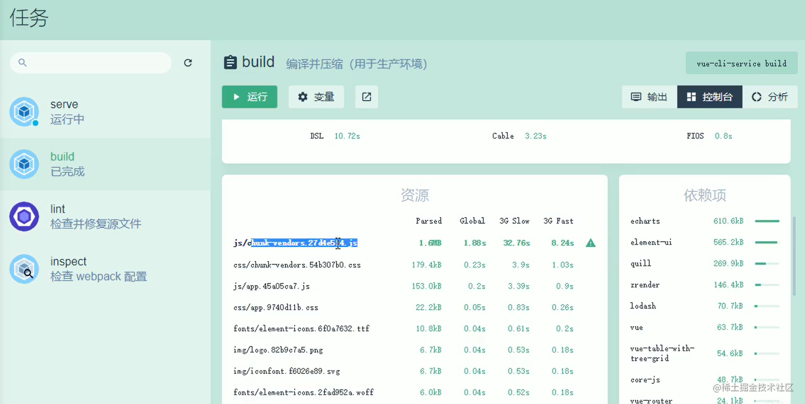Click the dependencies panel scrollbar
This screenshot has height=404, width=805.
pos(794,256)
